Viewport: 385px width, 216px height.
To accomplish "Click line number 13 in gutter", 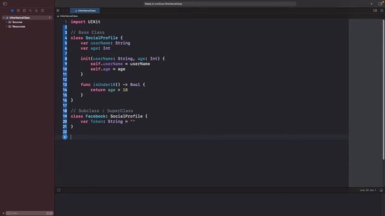I will 65,85.
